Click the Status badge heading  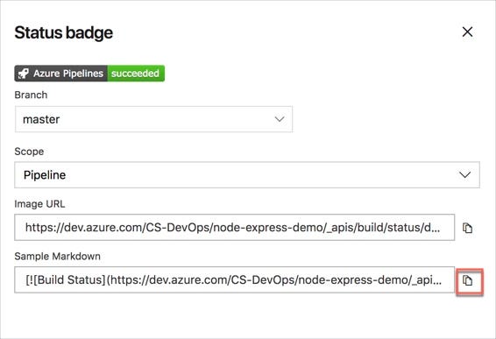[64, 32]
